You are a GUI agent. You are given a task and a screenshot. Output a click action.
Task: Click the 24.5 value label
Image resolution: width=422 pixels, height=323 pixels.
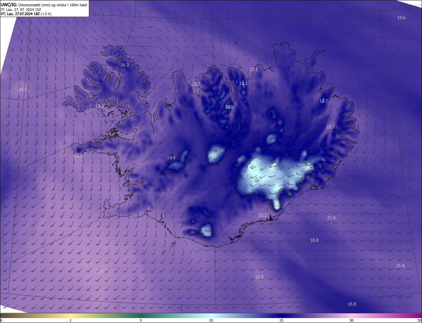tap(78, 156)
